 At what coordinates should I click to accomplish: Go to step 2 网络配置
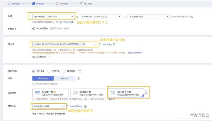38,4
